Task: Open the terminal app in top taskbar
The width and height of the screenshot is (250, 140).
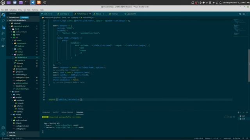Action: 27,2
